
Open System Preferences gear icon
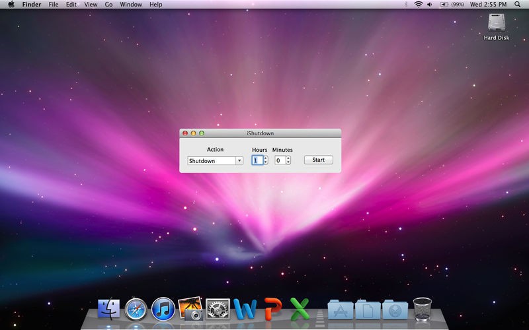[218, 309]
